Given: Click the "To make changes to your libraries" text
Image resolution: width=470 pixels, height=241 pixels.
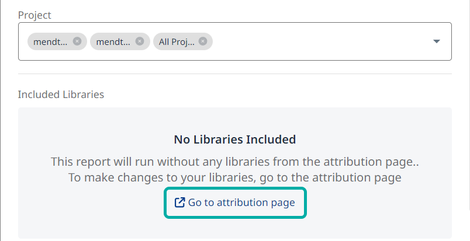Looking at the screenshot, I should click(235, 177).
